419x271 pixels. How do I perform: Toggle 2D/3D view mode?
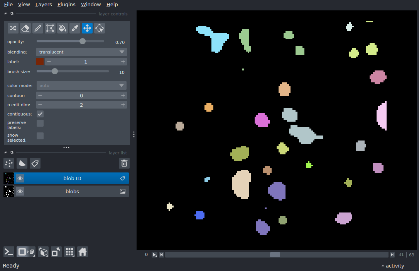click(26, 252)
